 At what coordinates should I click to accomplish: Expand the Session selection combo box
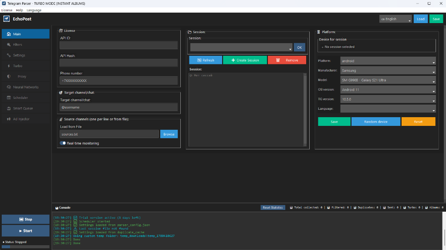click(241, 47)
